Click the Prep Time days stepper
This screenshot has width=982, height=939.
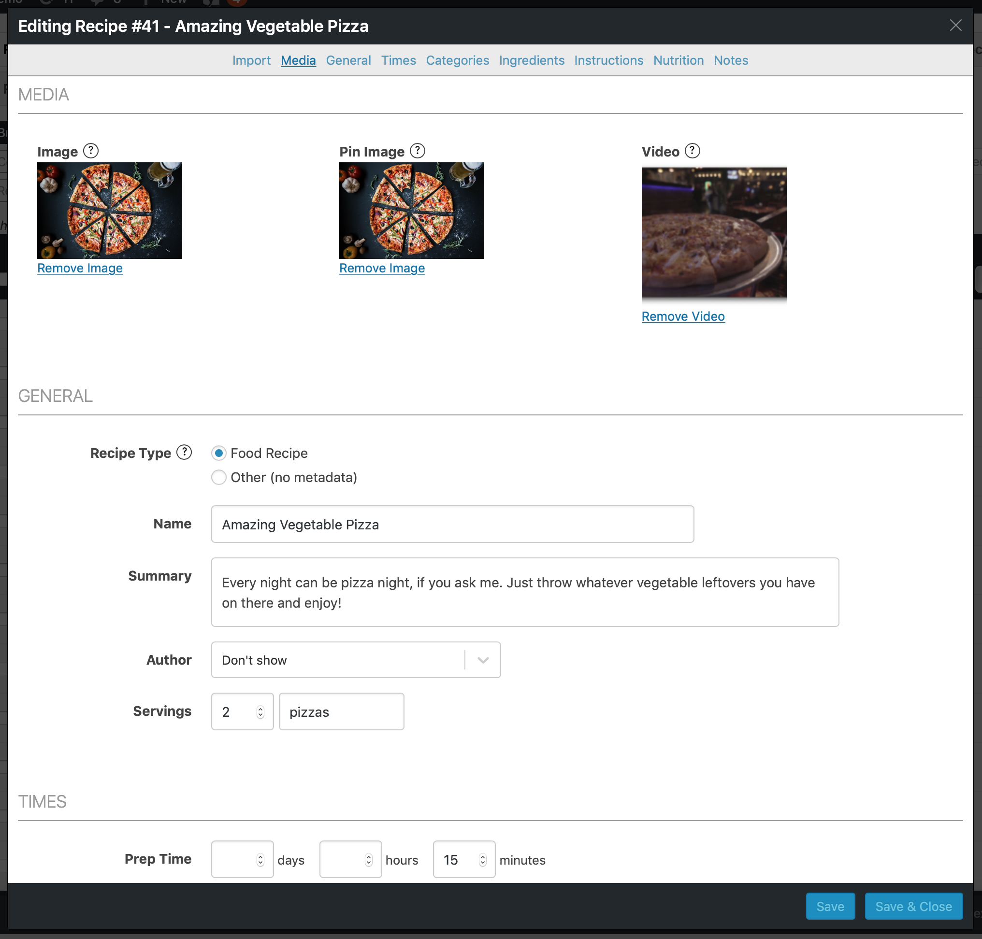[x=260, y=859]
